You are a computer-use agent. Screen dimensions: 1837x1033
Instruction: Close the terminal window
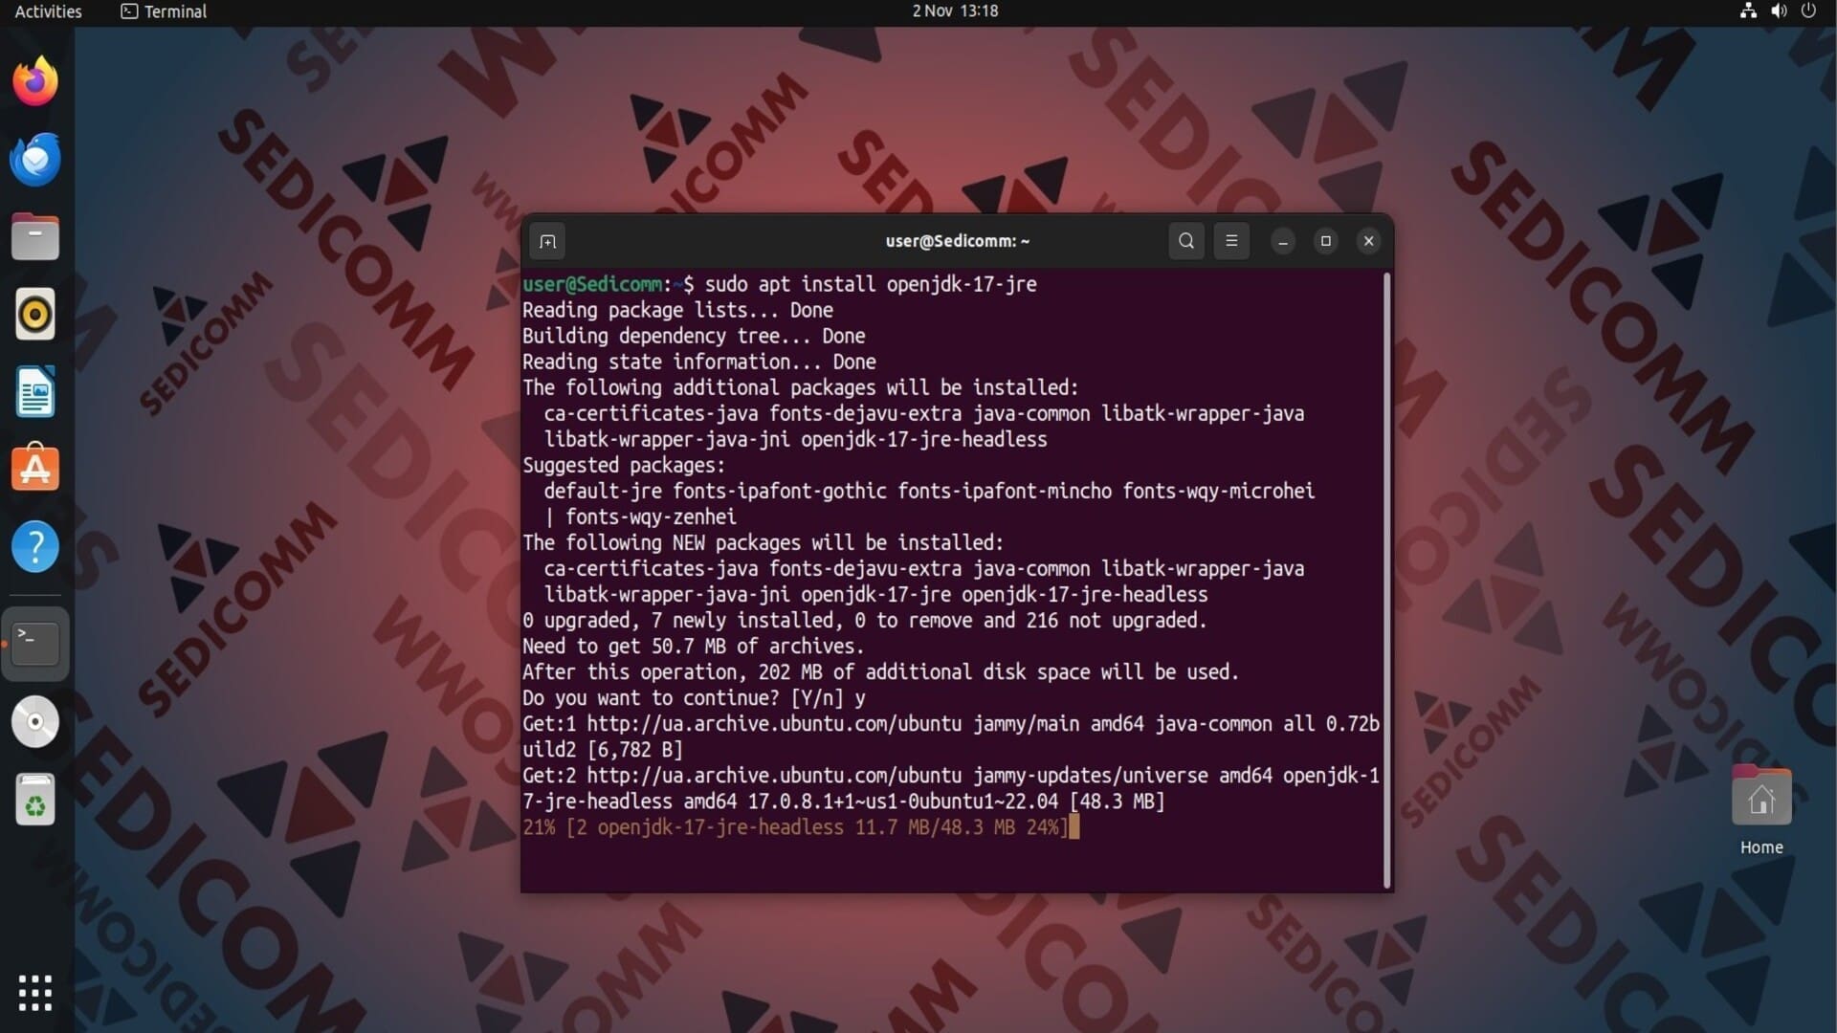point(1369,241)
